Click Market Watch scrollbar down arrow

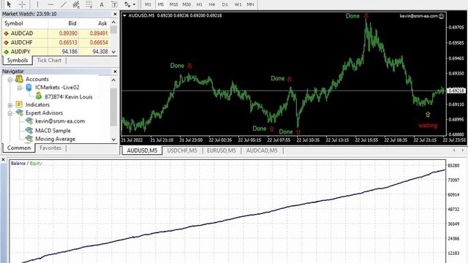pyautogui.click(x=114, y=52)
